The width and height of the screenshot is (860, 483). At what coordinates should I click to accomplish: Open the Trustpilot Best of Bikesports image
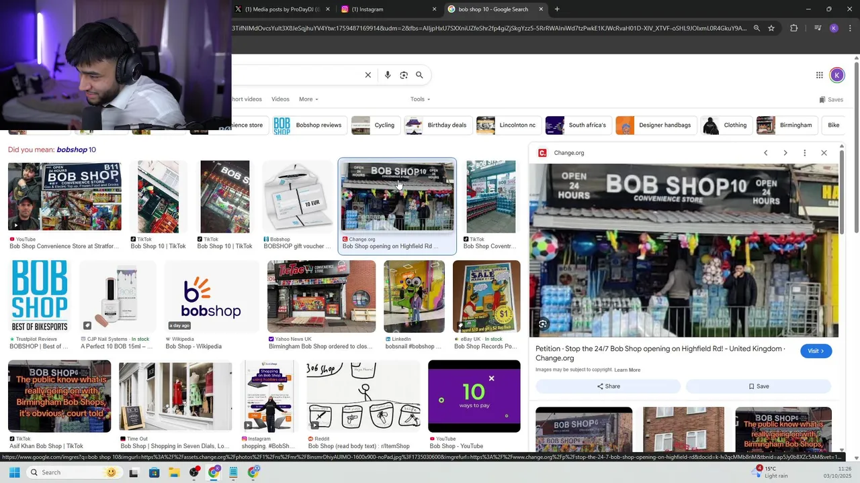40,296
